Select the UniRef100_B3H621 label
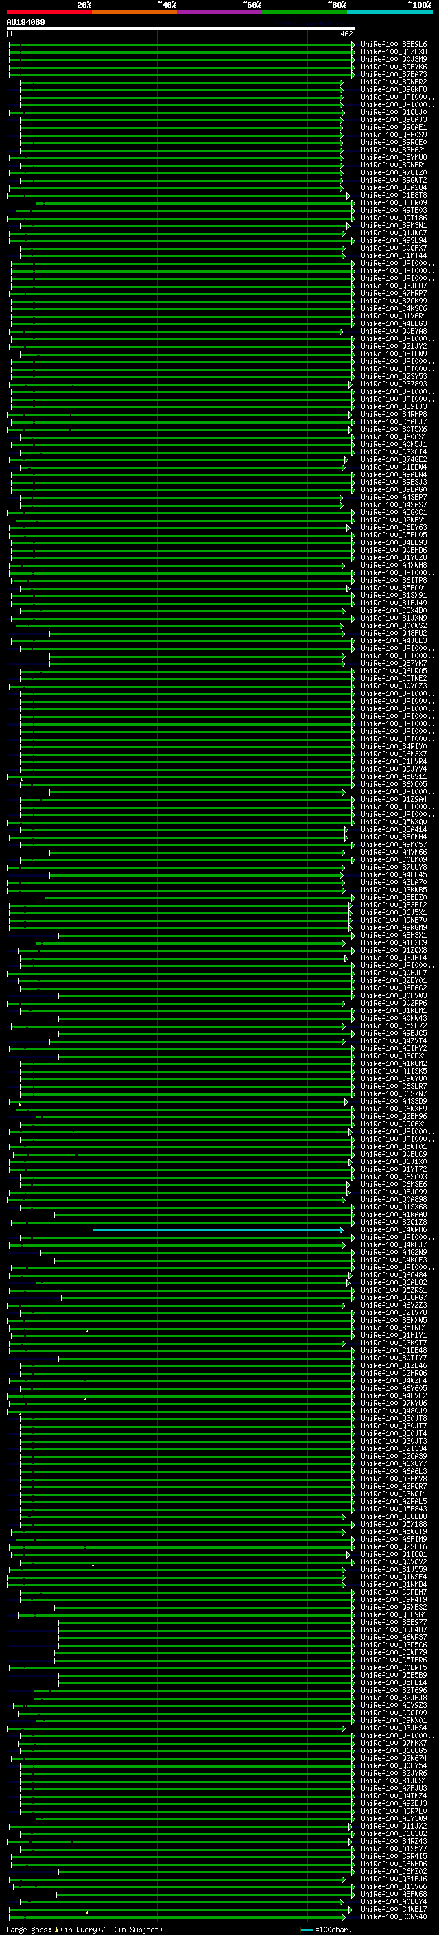Screen dimensions: 439x1935 [394, 150]
